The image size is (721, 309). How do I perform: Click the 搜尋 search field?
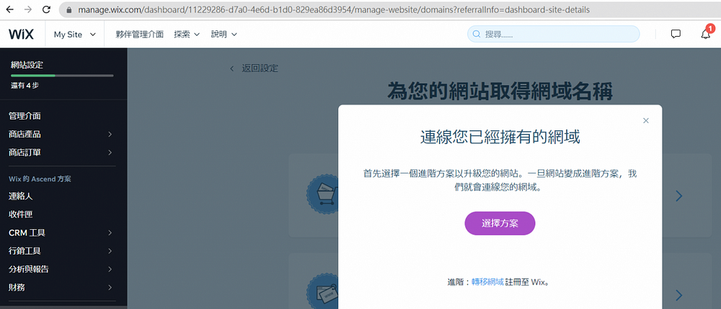pos(553,34)
